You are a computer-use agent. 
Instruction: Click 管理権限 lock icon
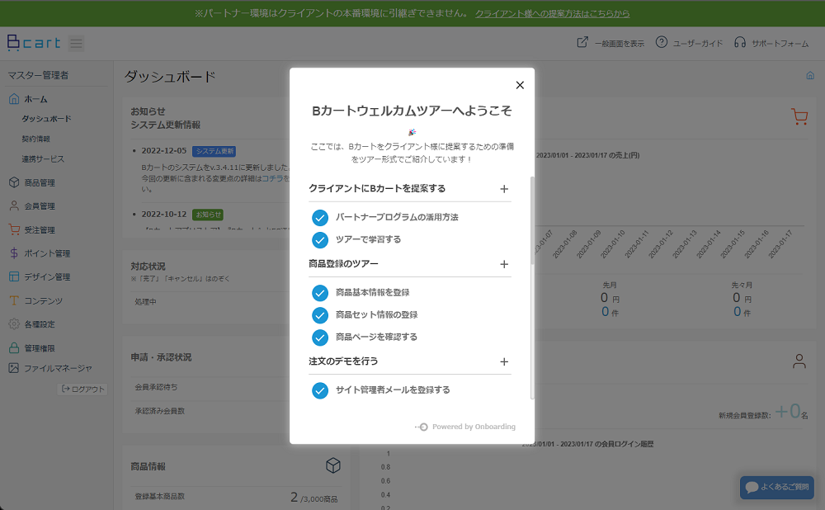coord(14,348)
